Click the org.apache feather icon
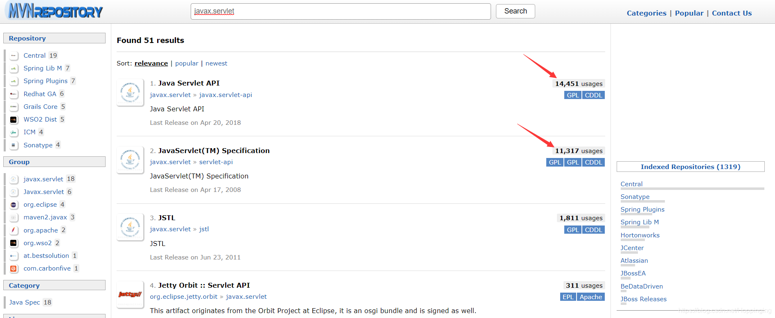Screen dimensions: 775x318 14,230
